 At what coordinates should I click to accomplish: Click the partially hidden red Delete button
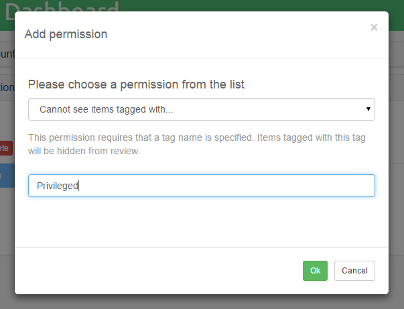coord(6,147)
